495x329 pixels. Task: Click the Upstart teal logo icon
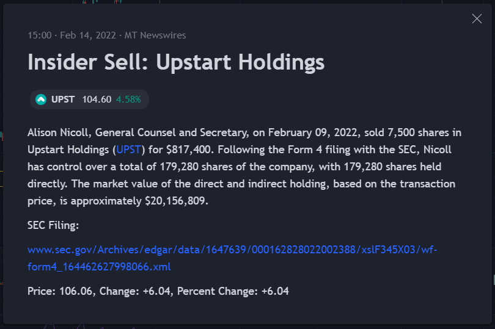coord(41,99)
